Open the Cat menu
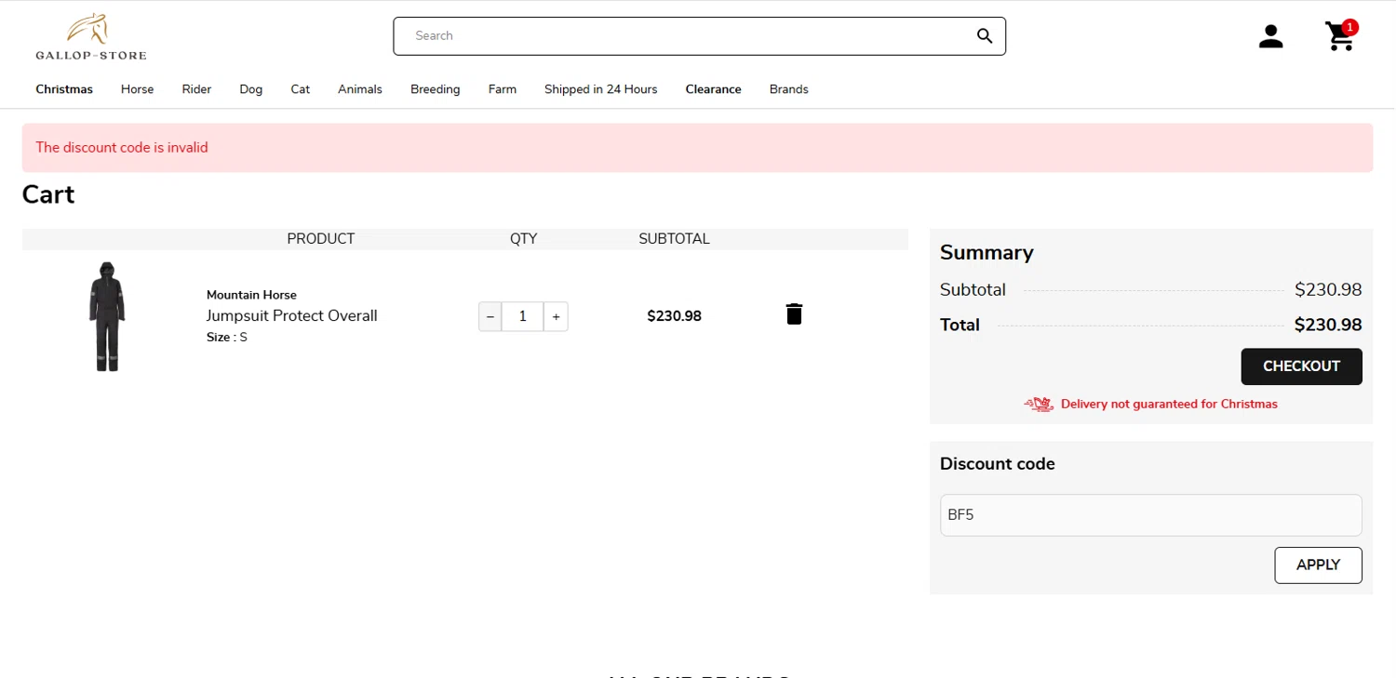1396x678 pixels. tap(300, 89)
